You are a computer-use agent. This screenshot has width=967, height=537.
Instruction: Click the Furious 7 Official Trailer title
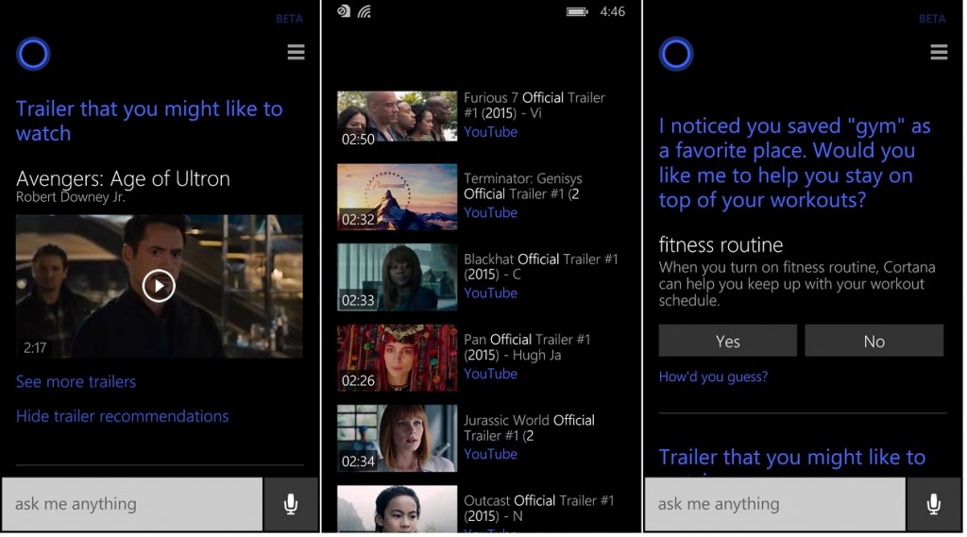tap(534, 106)
